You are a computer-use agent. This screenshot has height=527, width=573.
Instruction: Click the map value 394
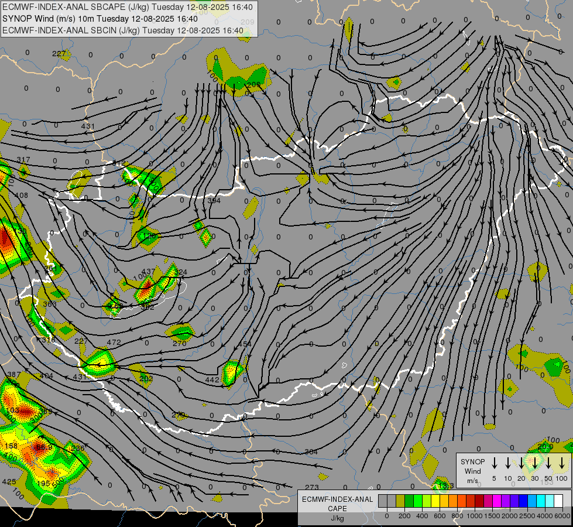[214, 200]
